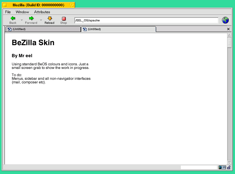The image size is (235, 174).
Task: Click the green Forward arrow button
Action: [31, 19]
